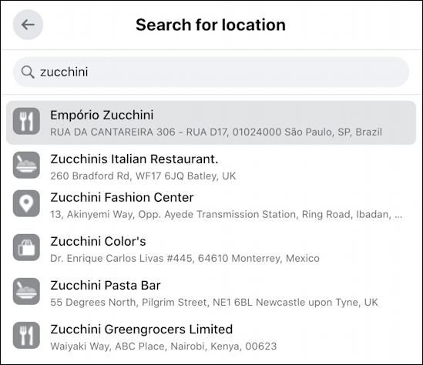Click the fork and knife icon for Empório Zucchini
This screenshot has width=423, height=365.
click(26, 121)
